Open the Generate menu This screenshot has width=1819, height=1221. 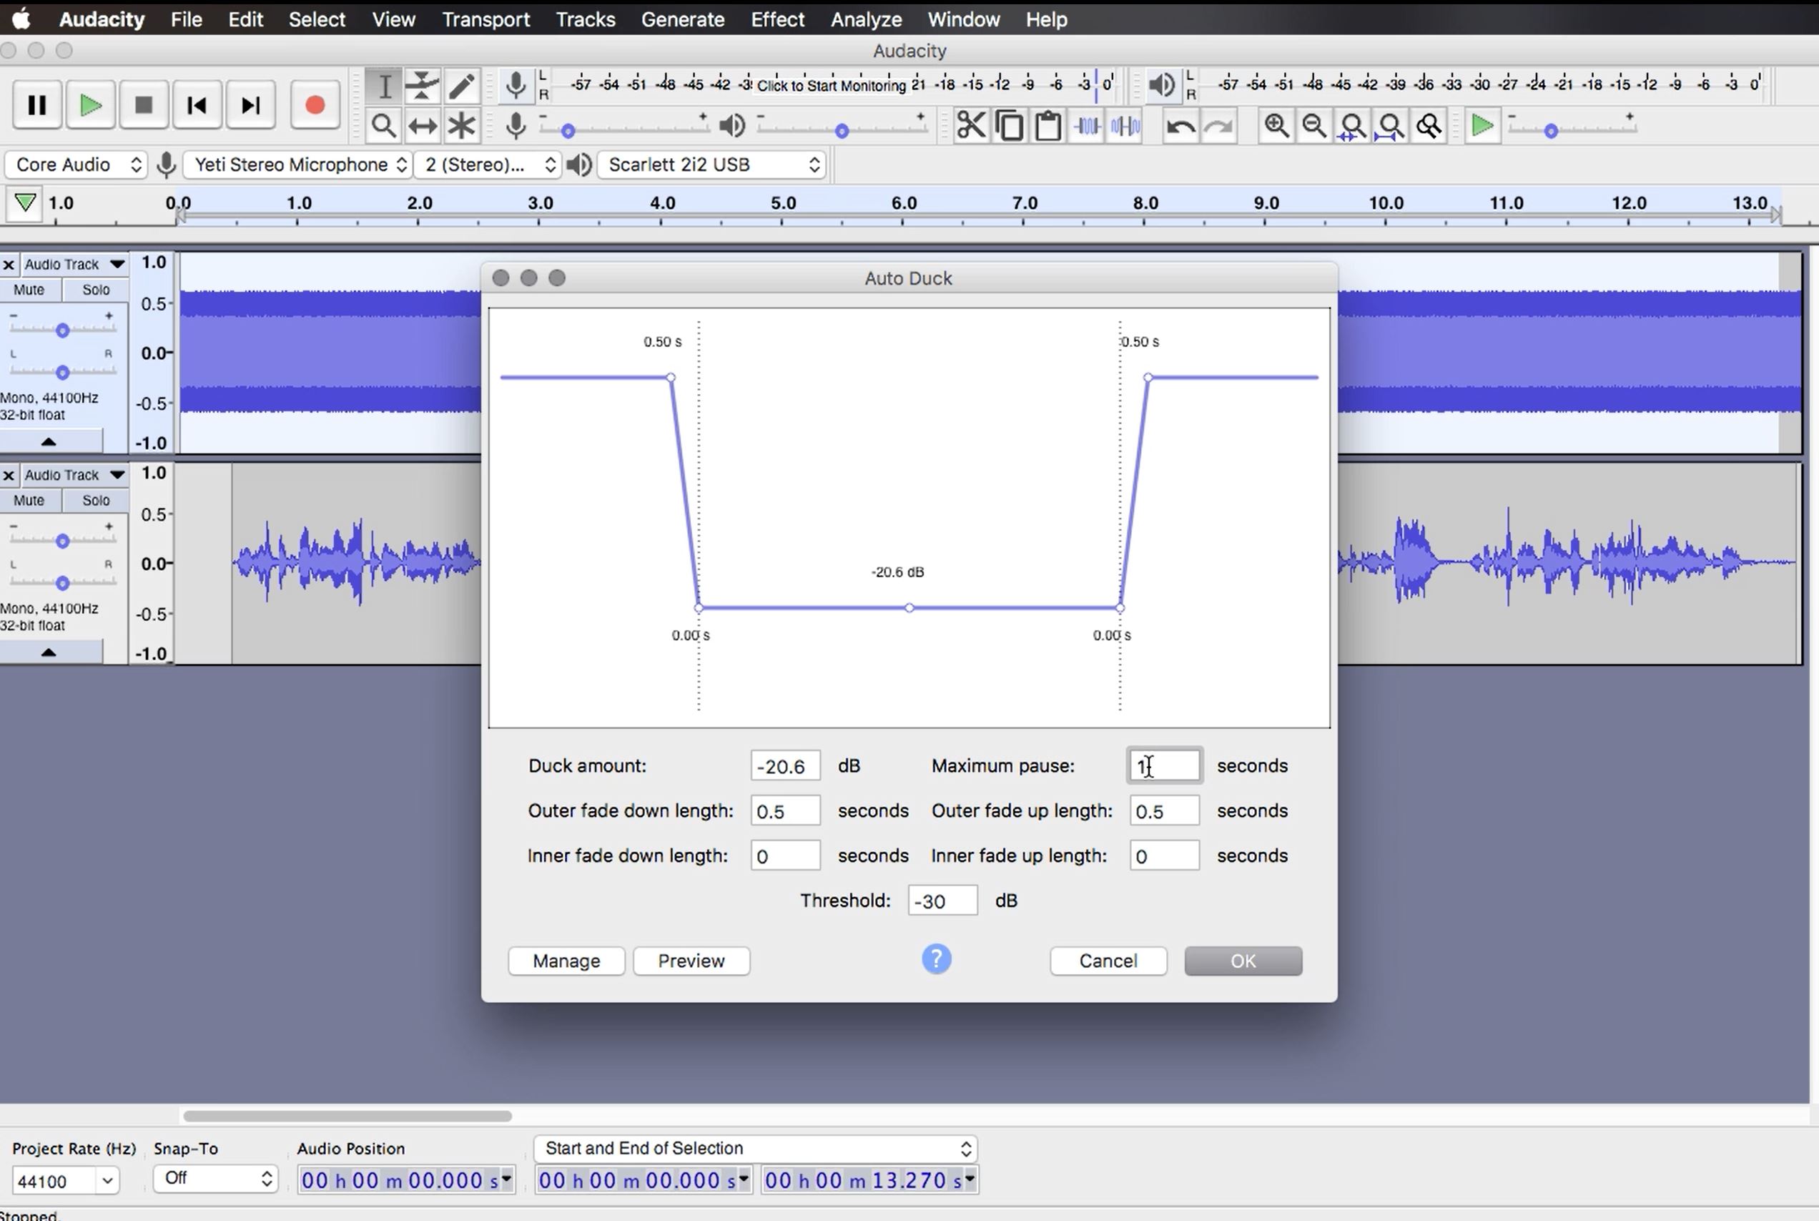point(682,19)
